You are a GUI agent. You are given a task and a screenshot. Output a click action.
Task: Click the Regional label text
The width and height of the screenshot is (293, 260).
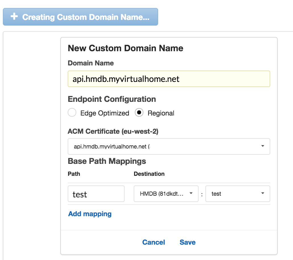click(161, 113)
